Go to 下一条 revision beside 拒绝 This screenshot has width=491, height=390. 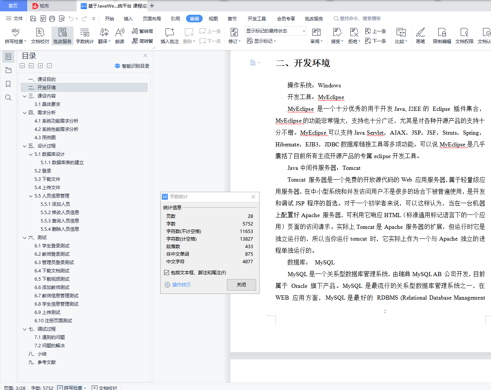(376, 41)
